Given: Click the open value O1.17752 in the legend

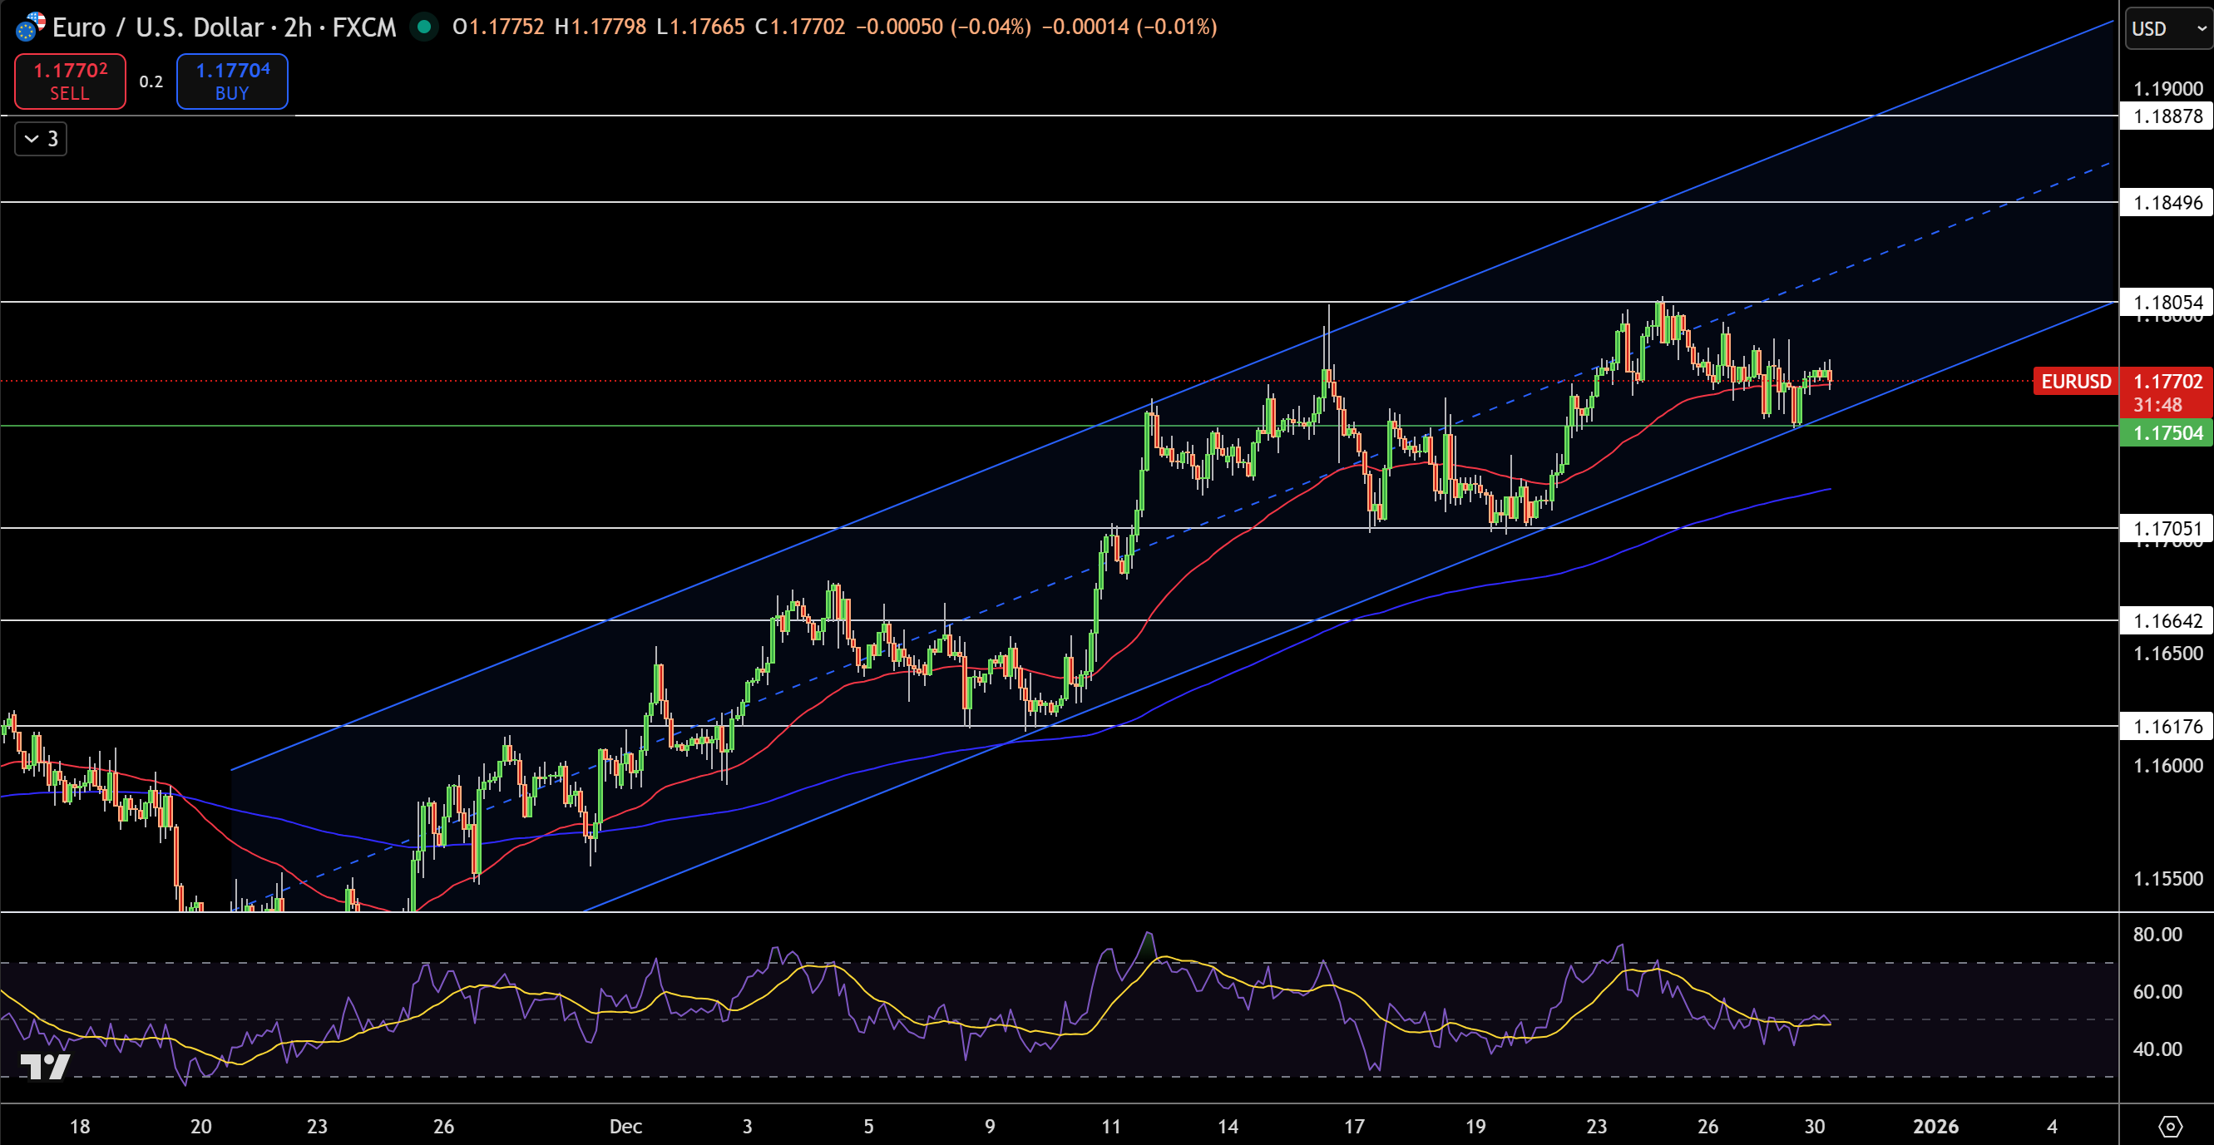Looking at the screenshot, I should tap(501, 27).
